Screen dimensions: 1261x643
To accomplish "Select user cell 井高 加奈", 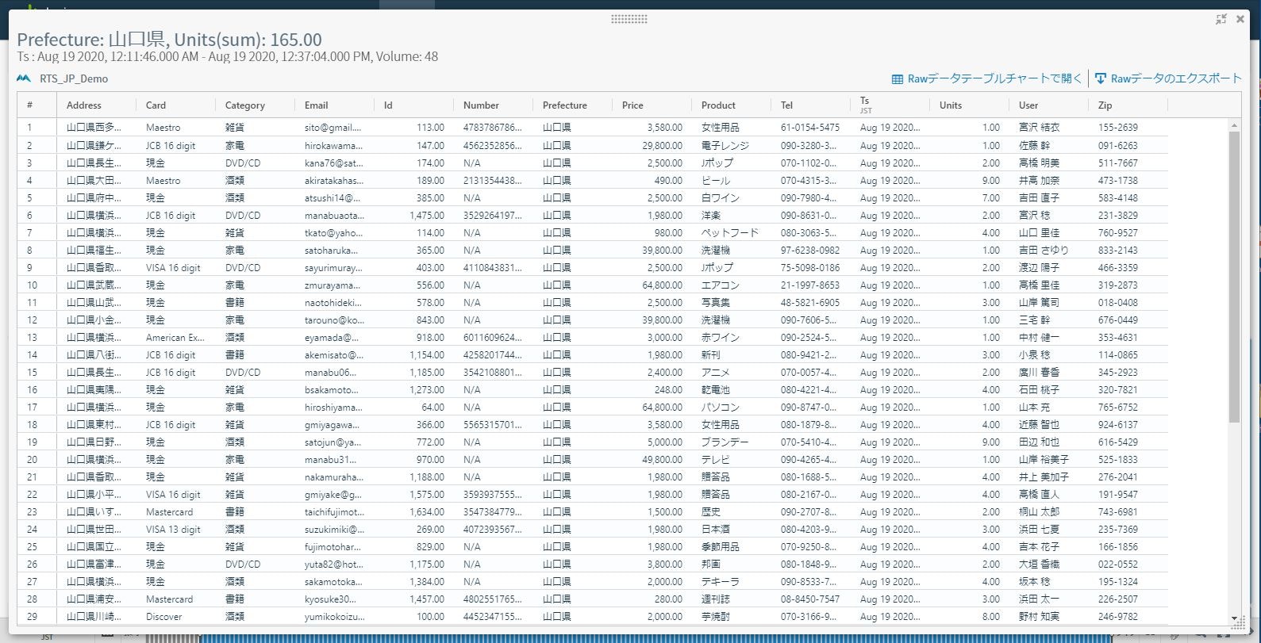I will [1039, 180].
